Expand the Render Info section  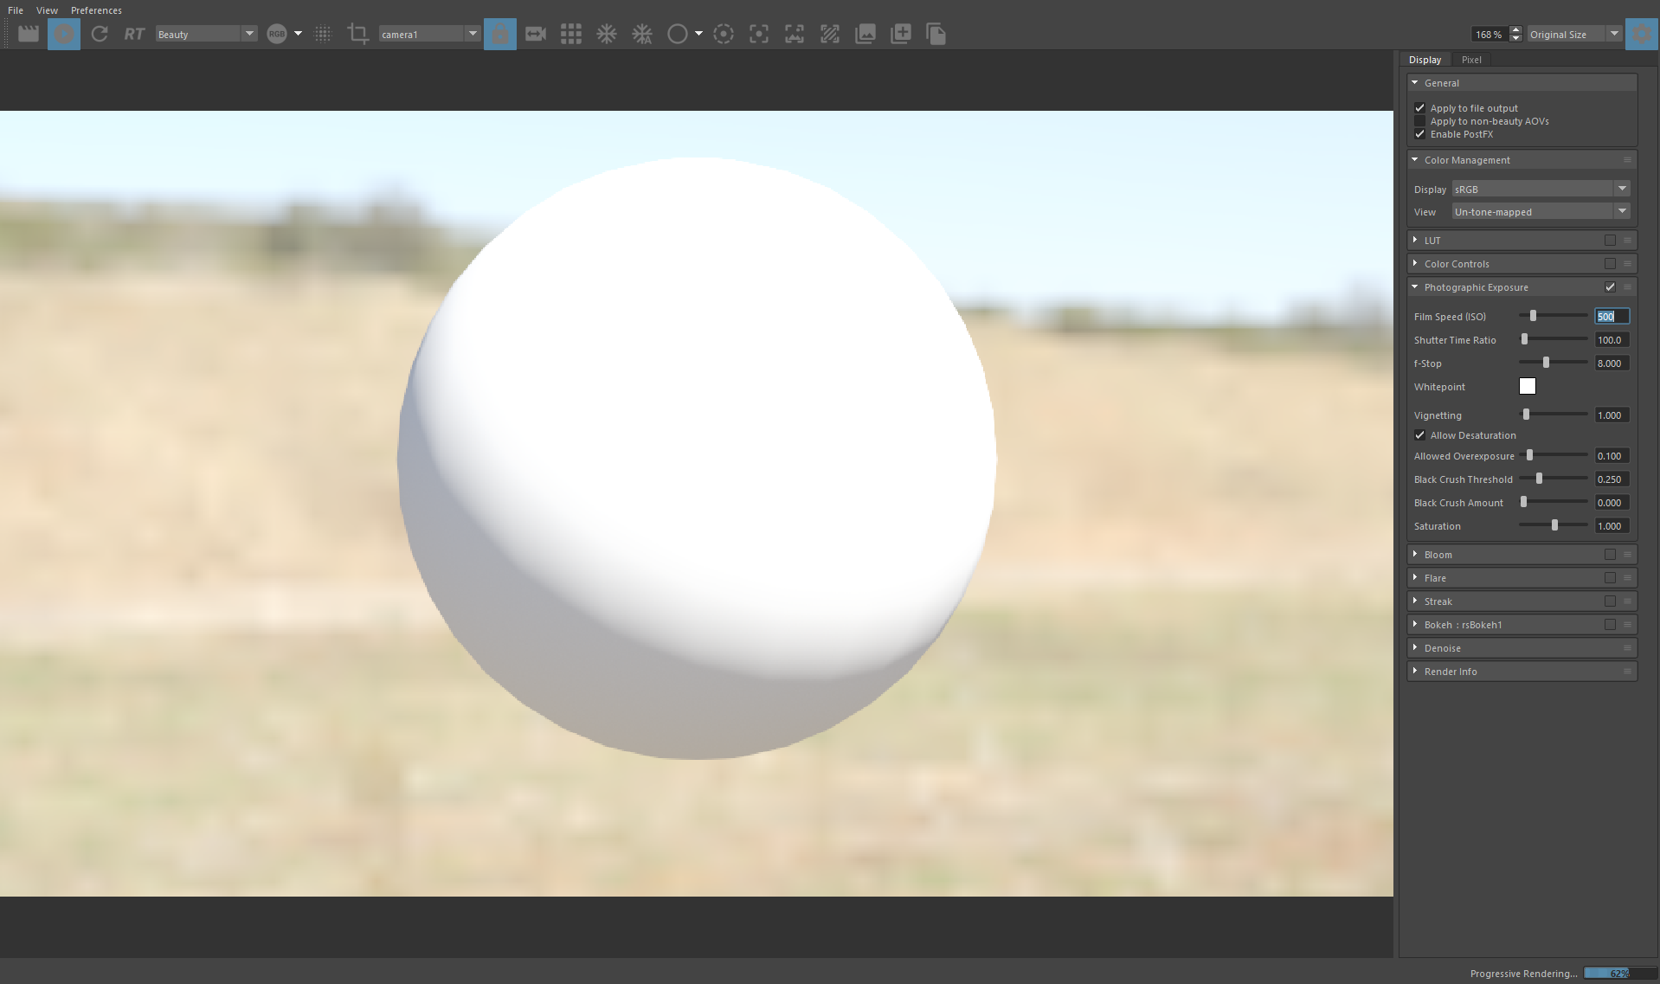[1450, 672]
